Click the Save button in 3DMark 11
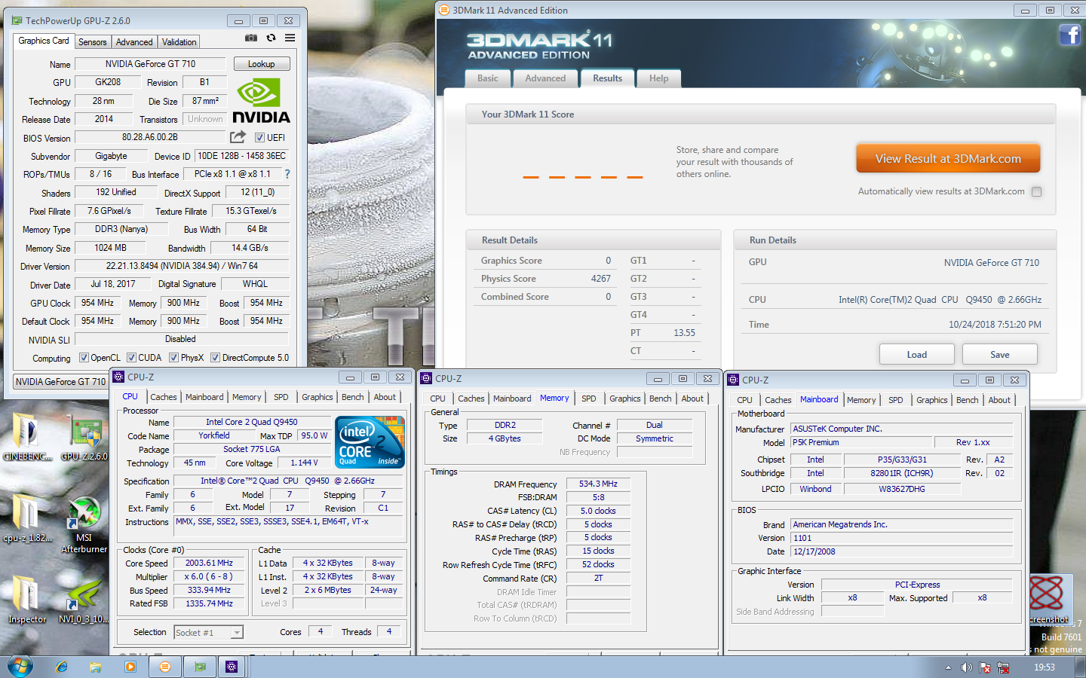The height and width of the screenshot is (678, 1086). coord(1000,354)
